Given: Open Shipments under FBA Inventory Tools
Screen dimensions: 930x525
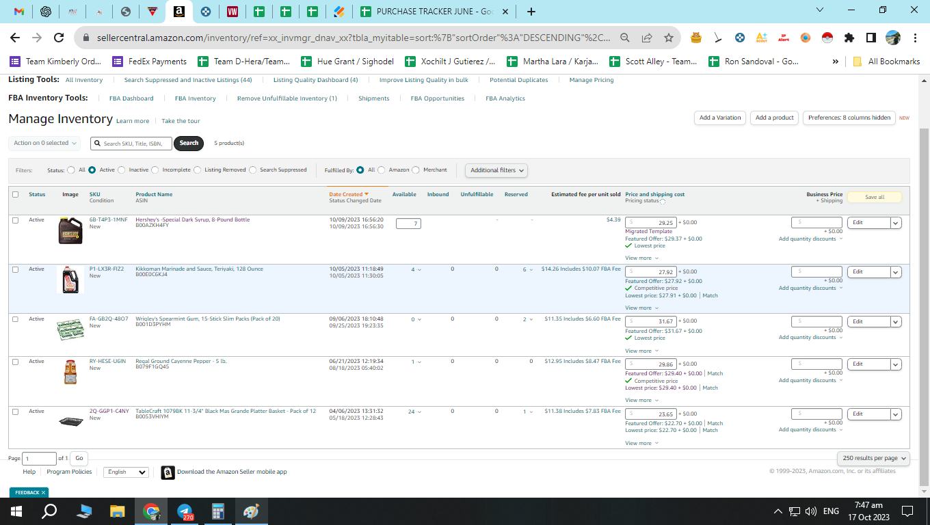Looking at the screenshot, I should [x=374, y=98].
